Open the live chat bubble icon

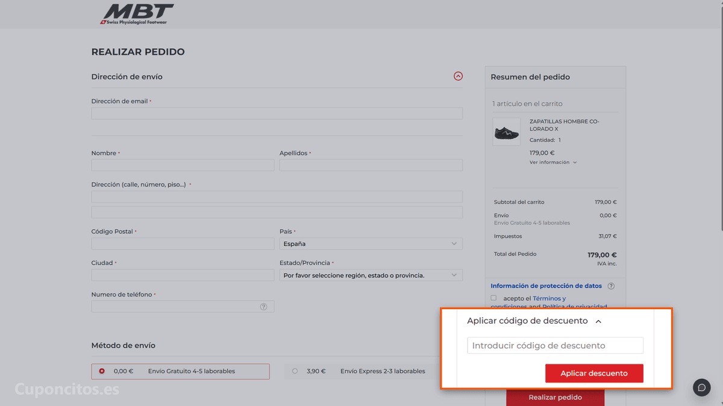[702, 387]
